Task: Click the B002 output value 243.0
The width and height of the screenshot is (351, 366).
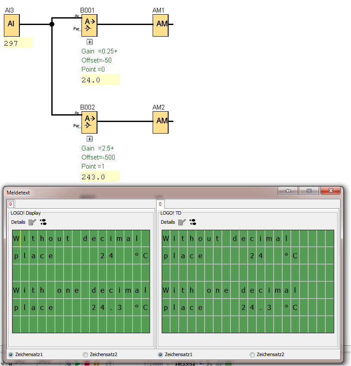Action: tap(100, 177)
